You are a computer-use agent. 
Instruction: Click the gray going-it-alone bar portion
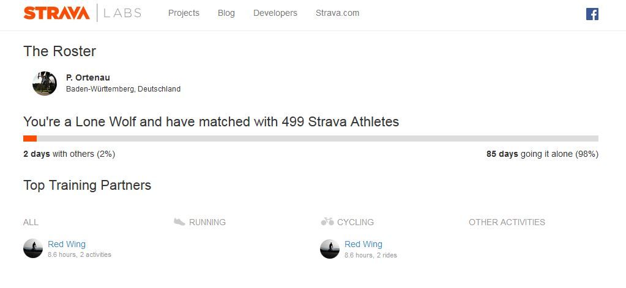(317, 139)
